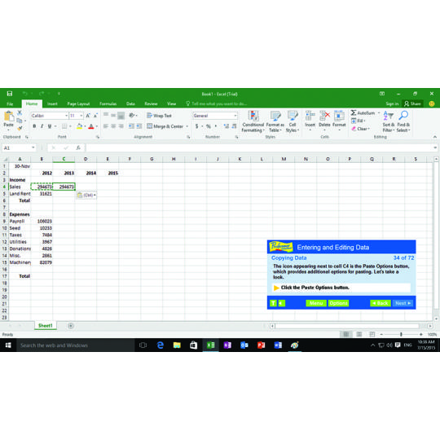Switch to the Formulas tab
The width and height of the screenshot is (440, 440).
108,103
